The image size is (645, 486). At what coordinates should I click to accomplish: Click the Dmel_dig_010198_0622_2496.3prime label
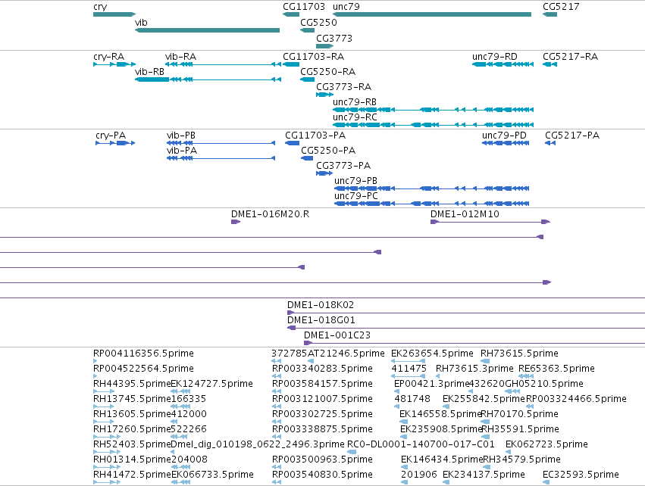pos(258,444)
